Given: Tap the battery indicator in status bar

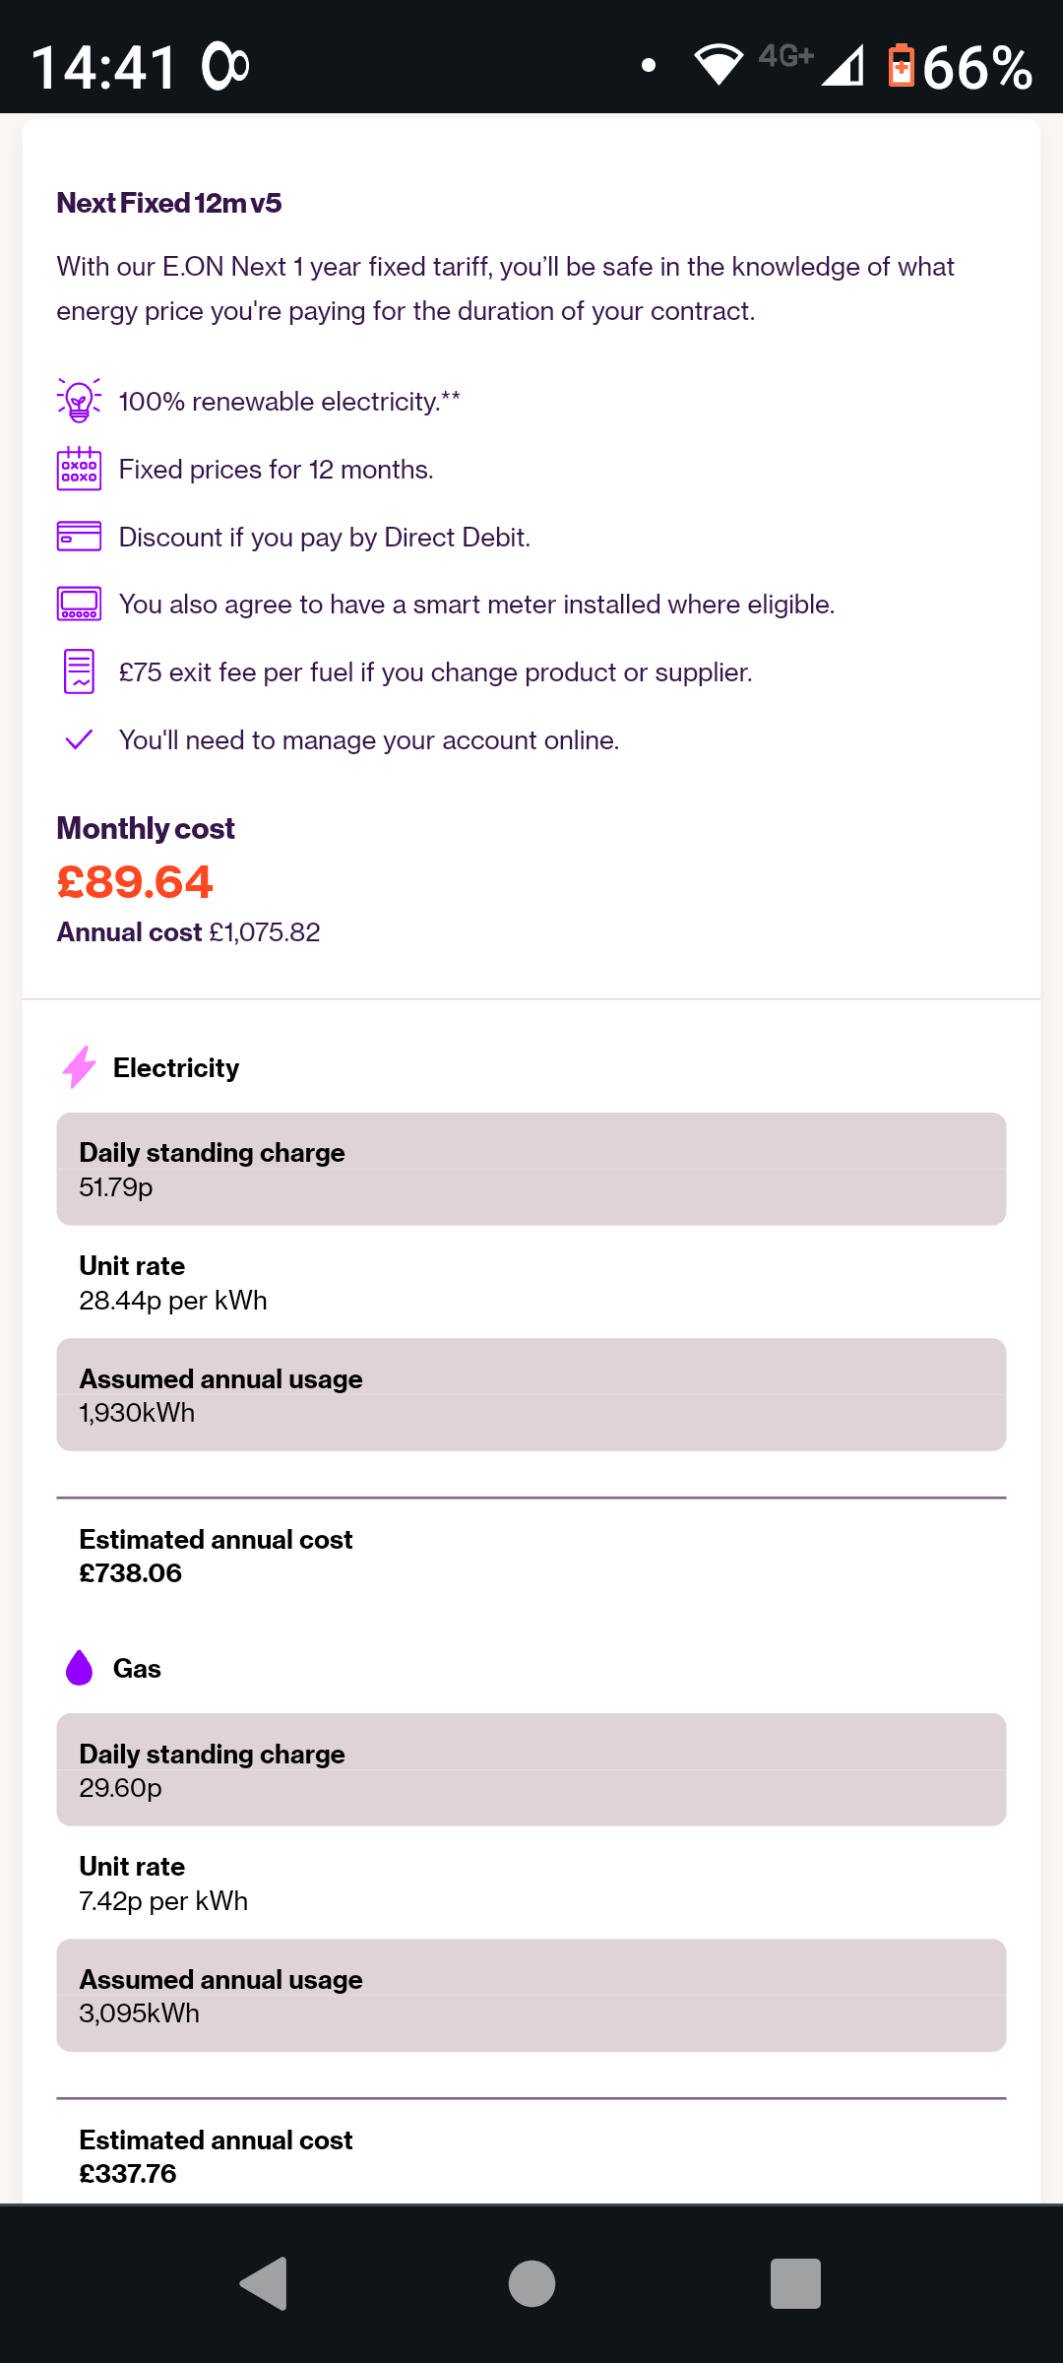Looking at the screenshot, I should (x=901, y=66).
